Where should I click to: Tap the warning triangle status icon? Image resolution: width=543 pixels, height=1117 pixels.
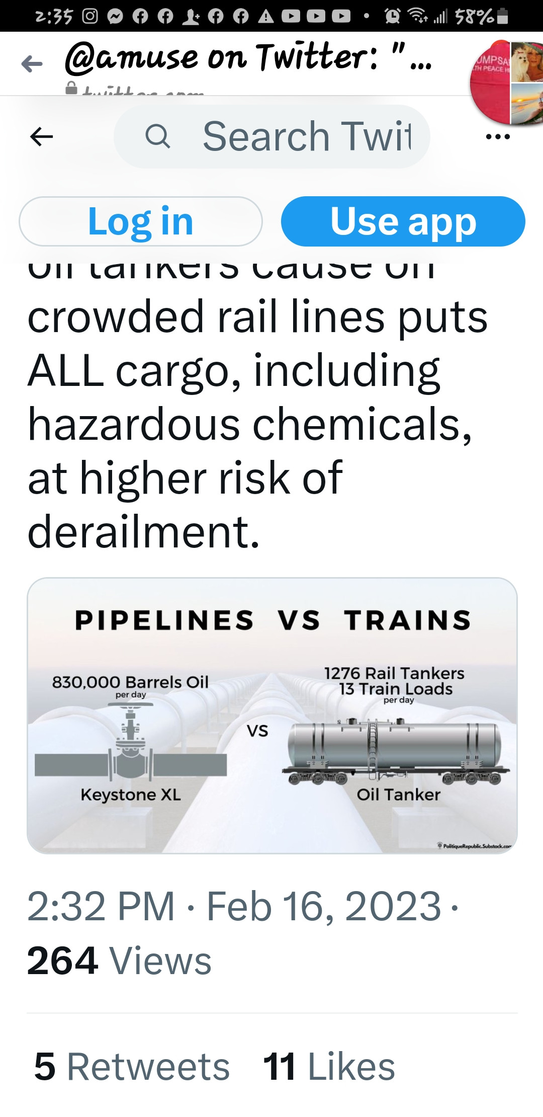(x=266, y=16)
